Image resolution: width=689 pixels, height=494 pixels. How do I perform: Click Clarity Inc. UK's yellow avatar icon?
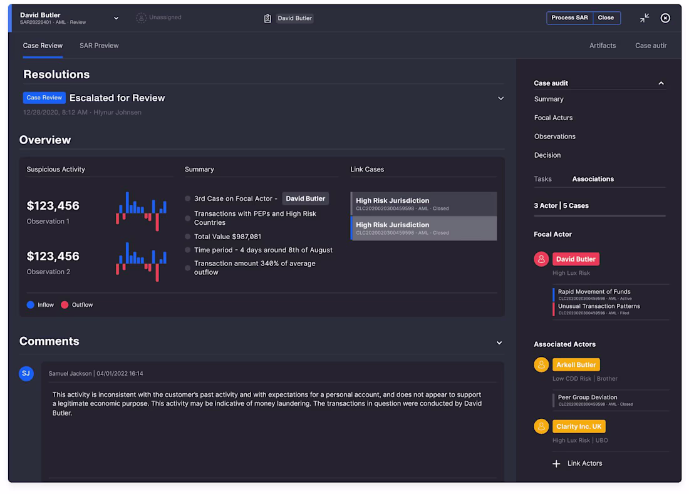pos(541,426)
